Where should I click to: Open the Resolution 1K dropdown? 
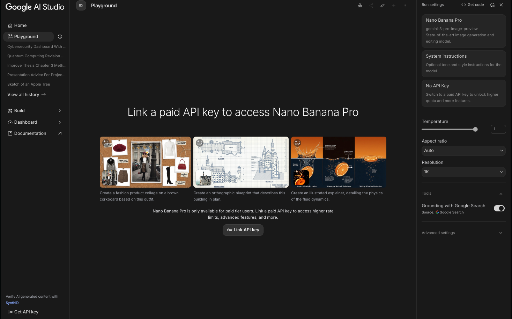click(x=463, y=172)
